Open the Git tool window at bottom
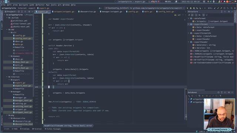Image resolution: width=237 pixels, height=133 pixels. 7,129
